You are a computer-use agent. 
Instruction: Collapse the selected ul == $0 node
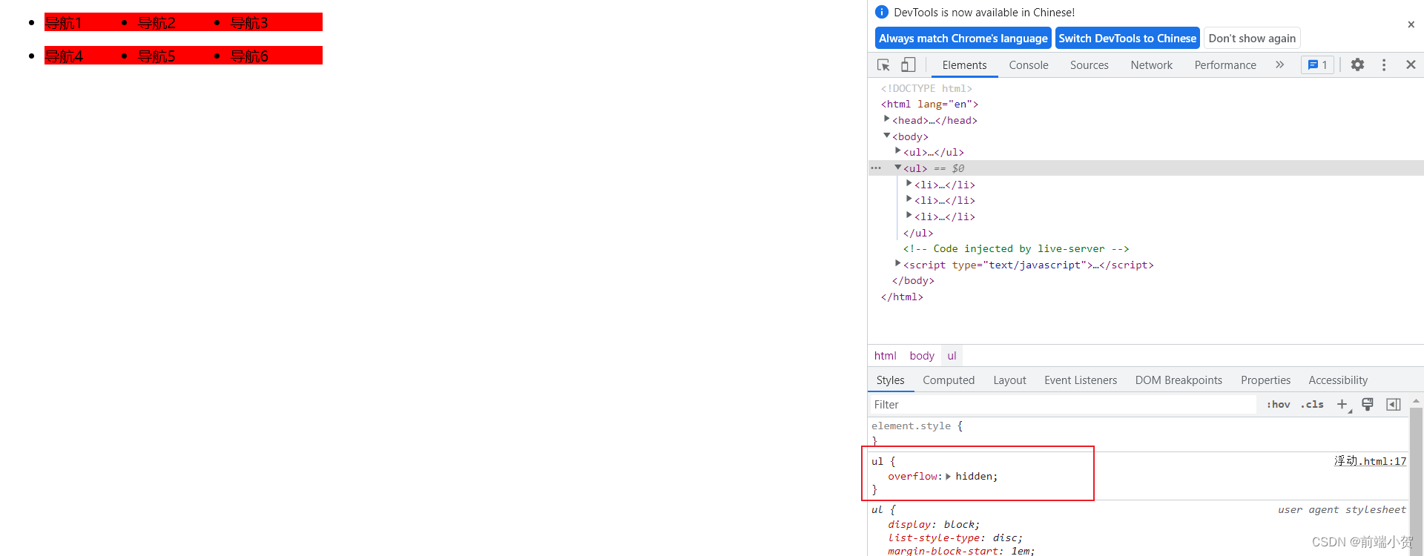point(897,167)
